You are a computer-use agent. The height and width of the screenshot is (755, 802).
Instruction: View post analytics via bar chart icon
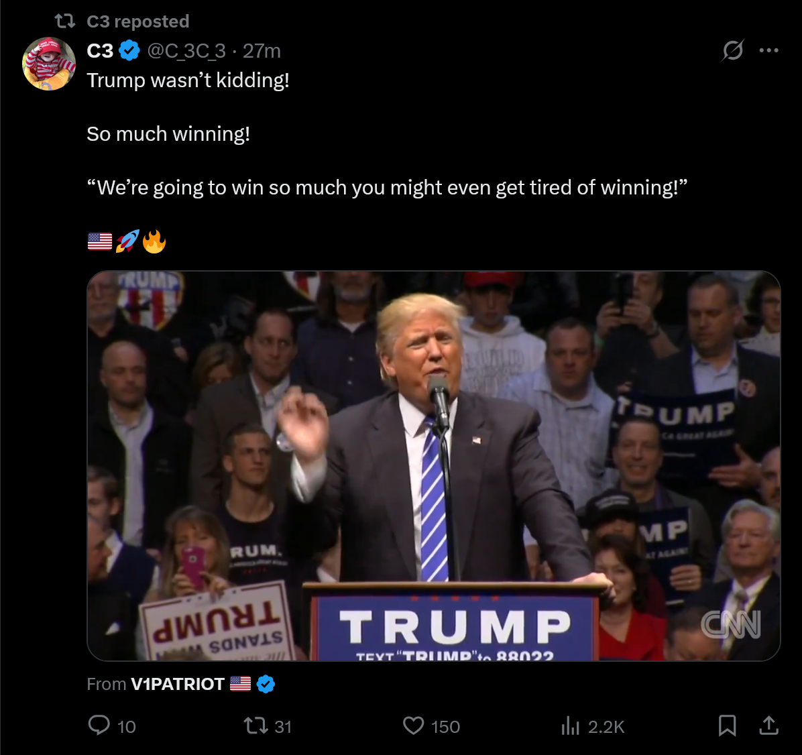click(570, 726)
